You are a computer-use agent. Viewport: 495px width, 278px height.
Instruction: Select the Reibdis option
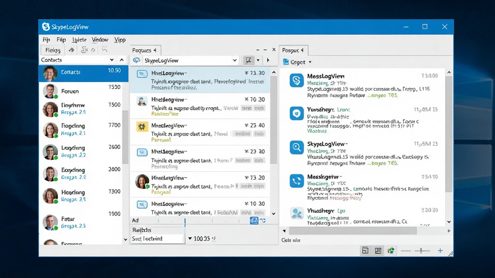click(x=142, y=230)
